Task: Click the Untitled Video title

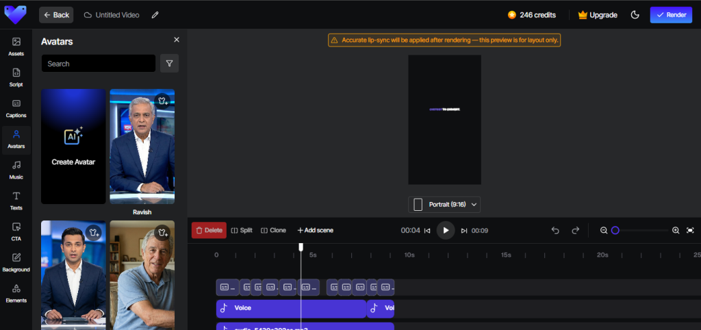Action: pyautogui.click(x=117, y=15)
